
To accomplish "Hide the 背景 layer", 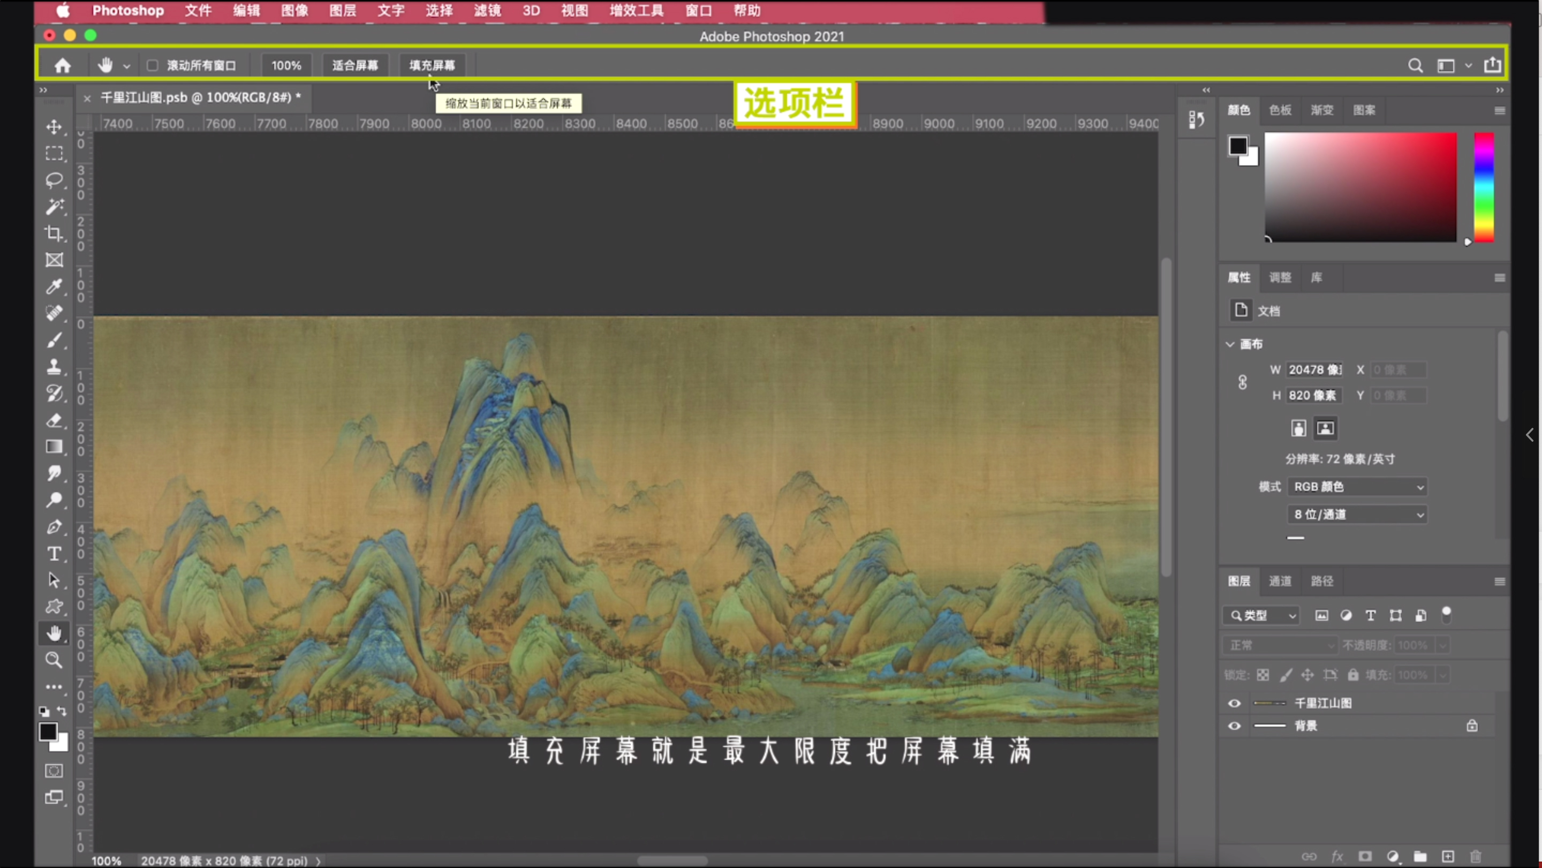I will pyautogui.click(x=1234, y=726).
